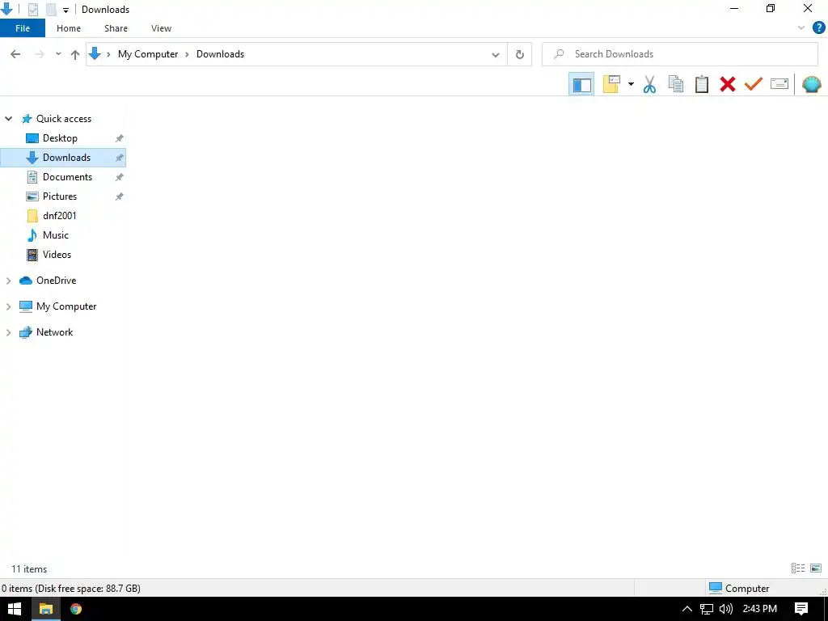Select Network in navigation pane
Screen dimensions: 828x621
coord(54,332)
